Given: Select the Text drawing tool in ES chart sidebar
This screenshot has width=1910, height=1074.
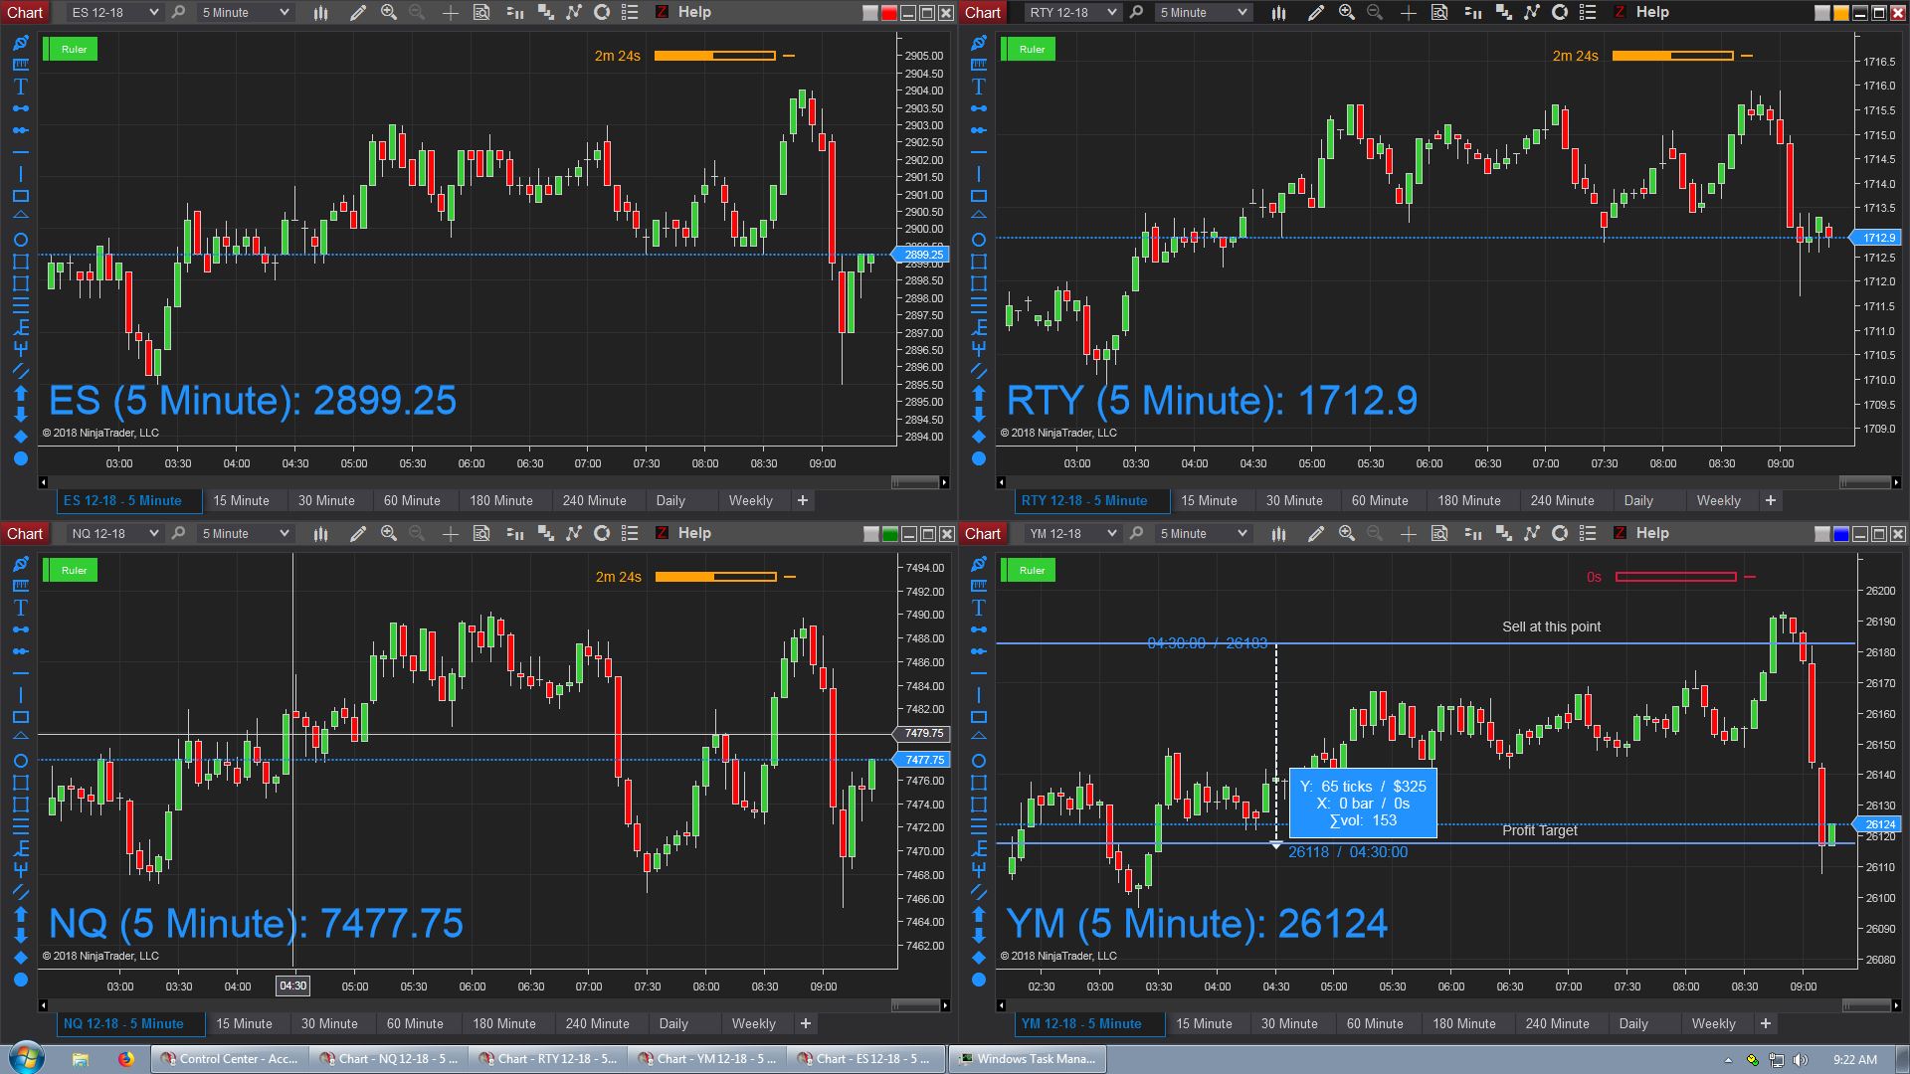Looking at the screenshot, I should point(20,87).
